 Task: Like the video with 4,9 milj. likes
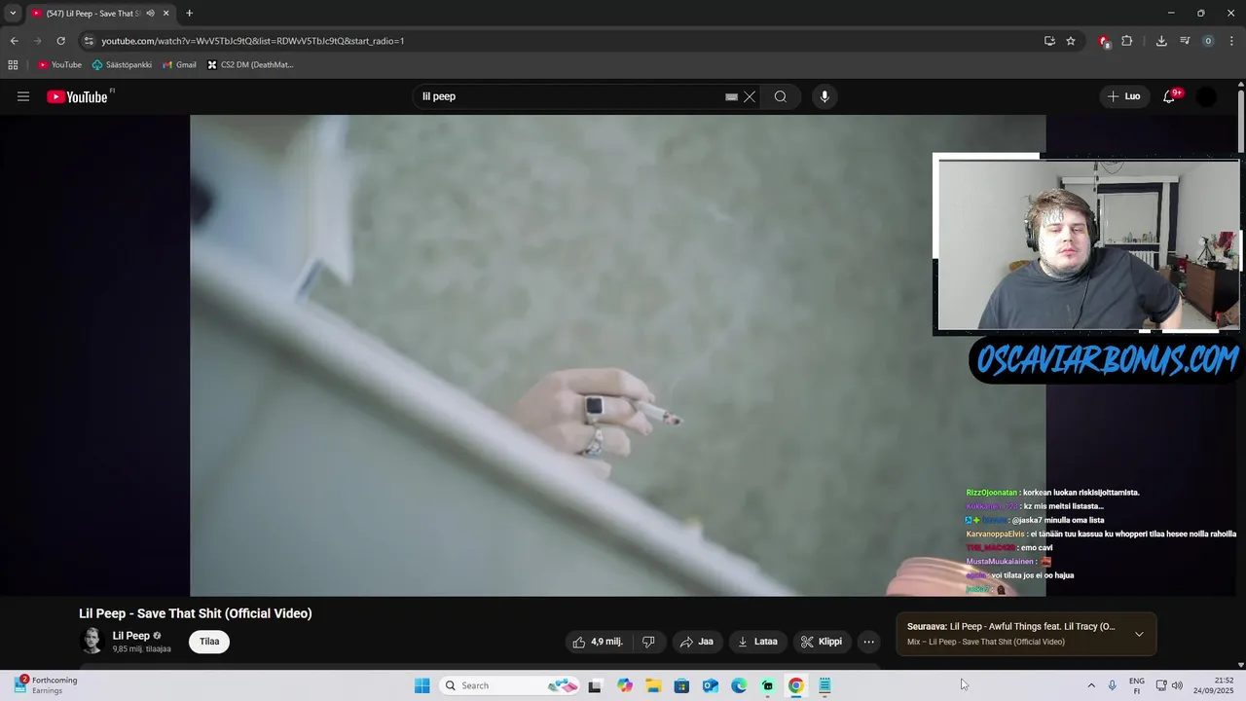[x=598, y=642]
